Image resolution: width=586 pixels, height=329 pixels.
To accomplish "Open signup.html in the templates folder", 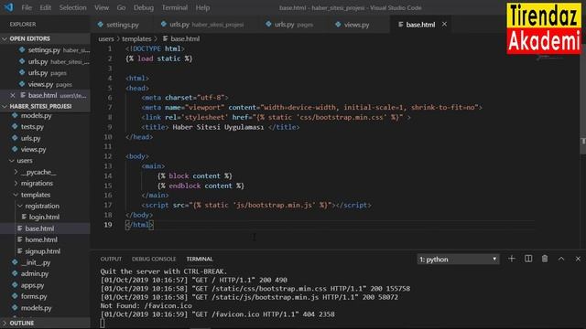I will [x=42, y=251].
